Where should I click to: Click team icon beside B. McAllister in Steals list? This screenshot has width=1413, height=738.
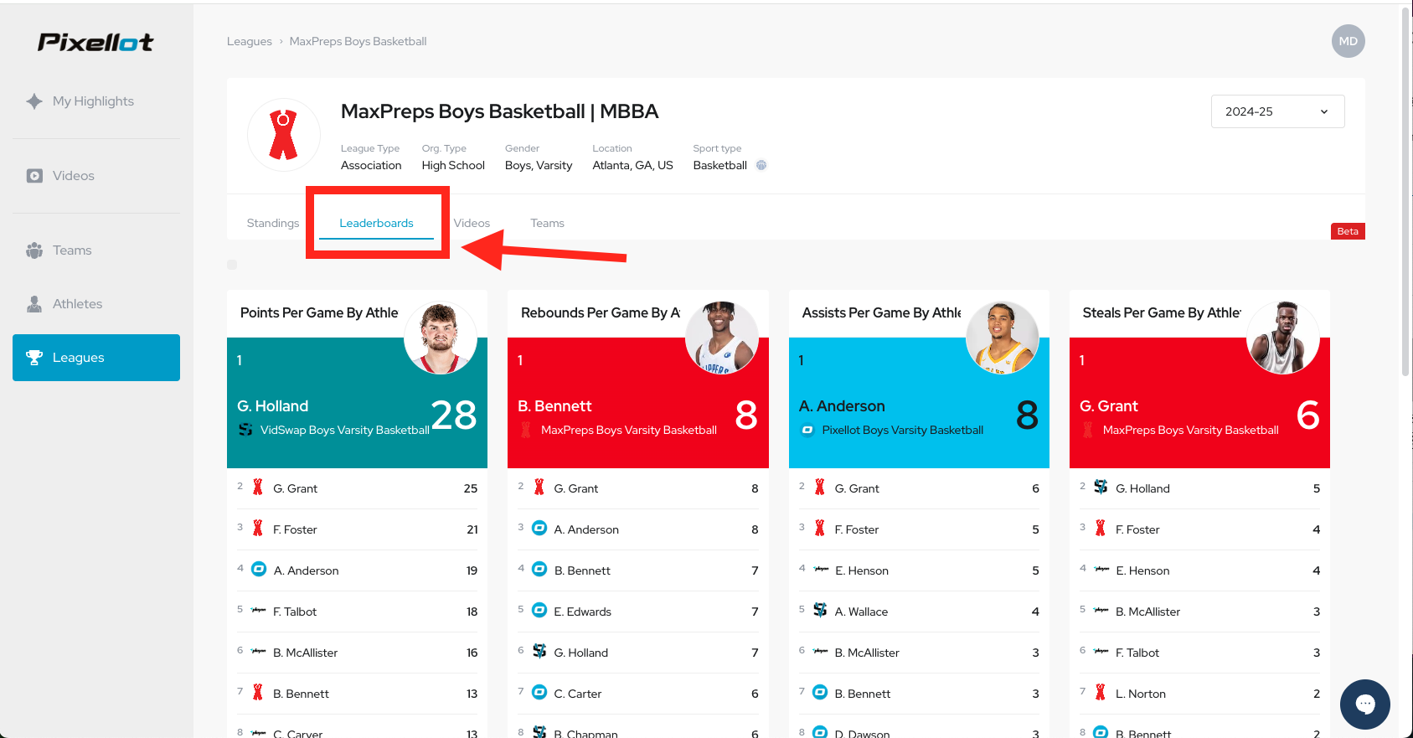click(1101, 611)
